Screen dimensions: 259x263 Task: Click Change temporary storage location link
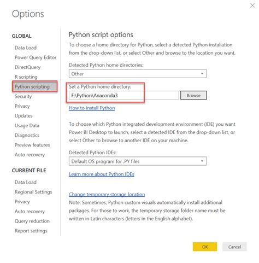pyautogui.click(x=107, y=195)
